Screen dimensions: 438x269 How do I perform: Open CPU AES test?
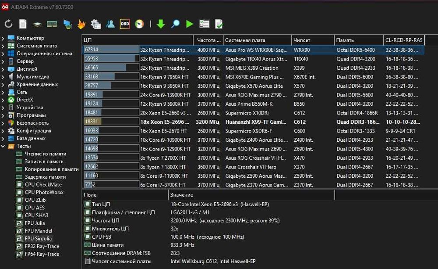(x=34, y=208)
